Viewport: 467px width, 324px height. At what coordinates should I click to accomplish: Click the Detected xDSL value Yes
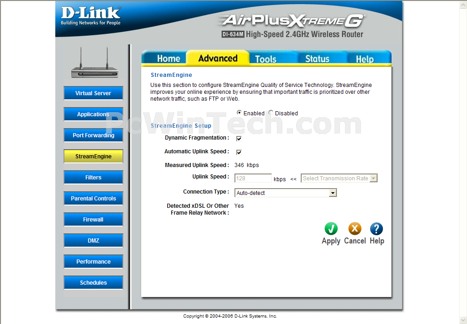[239, 206]
